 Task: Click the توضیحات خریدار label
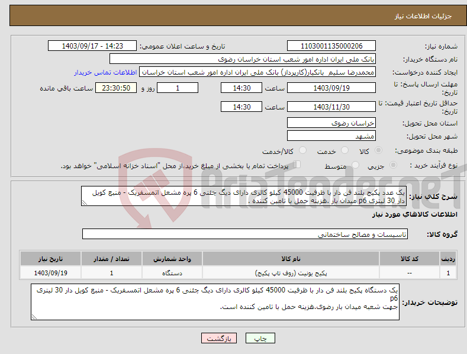tap(430, 302)
